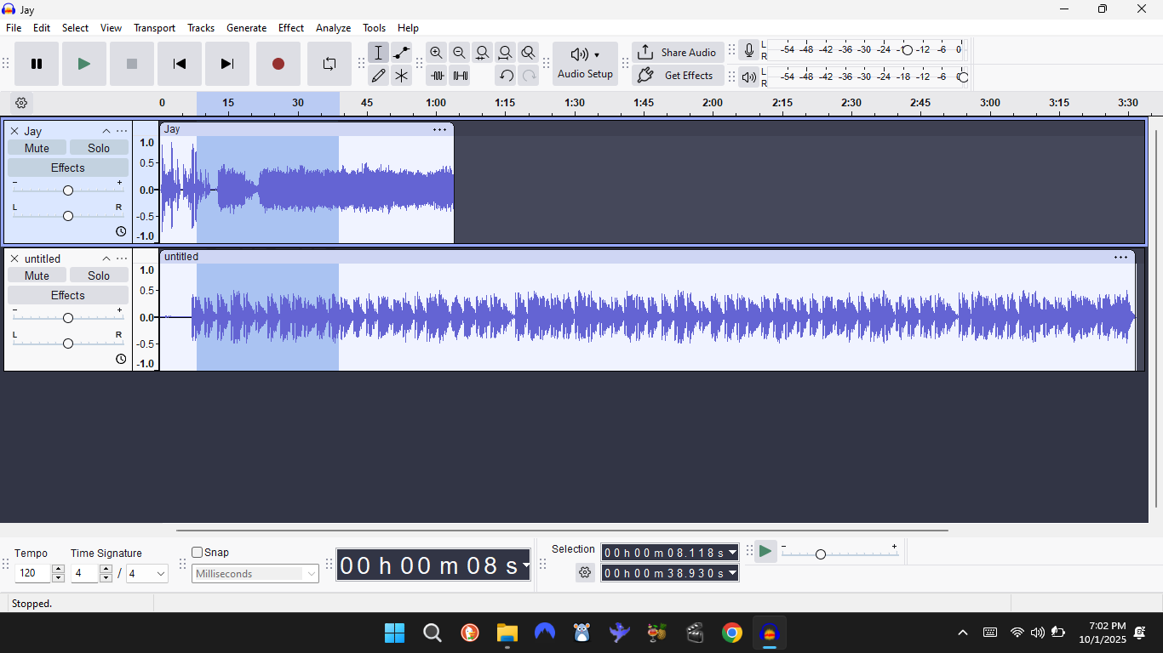The width and height of the screenshot is (1163, 653).
Task: Open the Audio Setup dropdown
Action: pyautogui.click(x=585, y=64)
